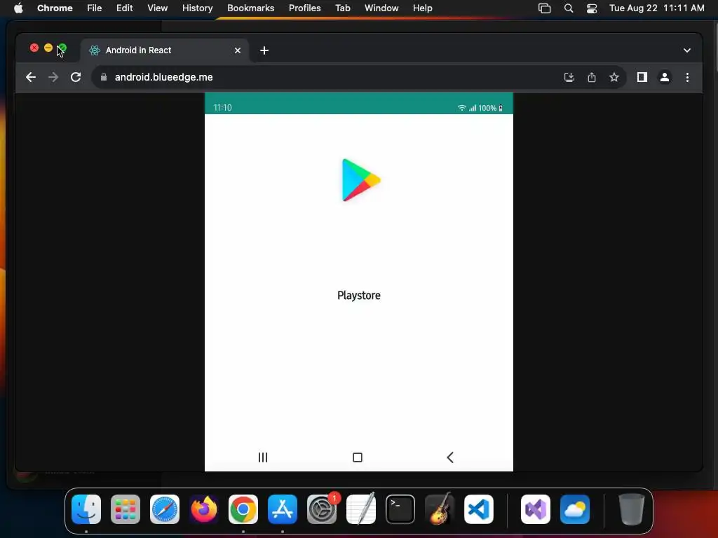Open a new tab with plus button
The image size is (718, 538).
click(264, 50)
